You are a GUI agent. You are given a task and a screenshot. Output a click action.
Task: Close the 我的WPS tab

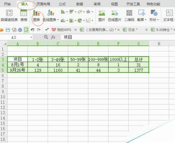click(76, 30)
